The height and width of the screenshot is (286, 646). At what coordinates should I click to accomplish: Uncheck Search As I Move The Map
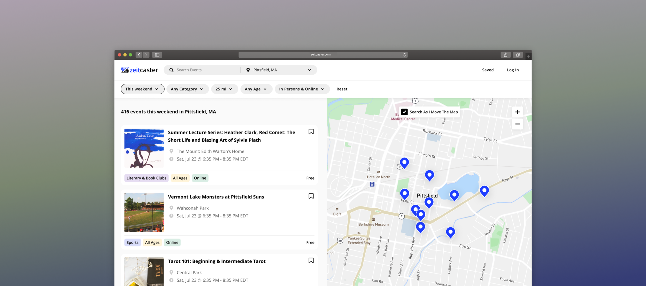click(404, 112)
